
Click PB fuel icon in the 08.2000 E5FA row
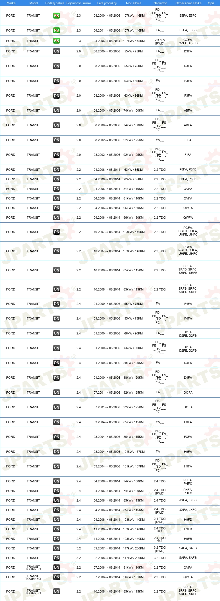tap(57, 15)
